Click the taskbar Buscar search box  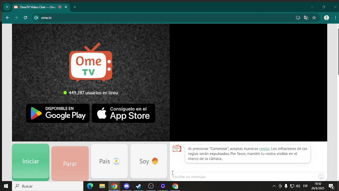click(48, 186)
